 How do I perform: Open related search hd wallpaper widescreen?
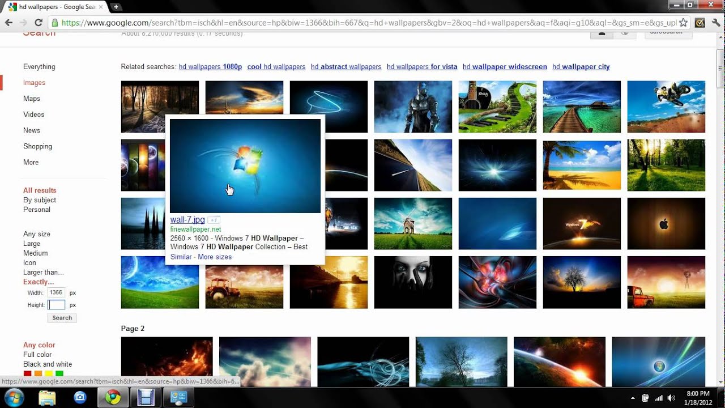click(x=505, y=67)
